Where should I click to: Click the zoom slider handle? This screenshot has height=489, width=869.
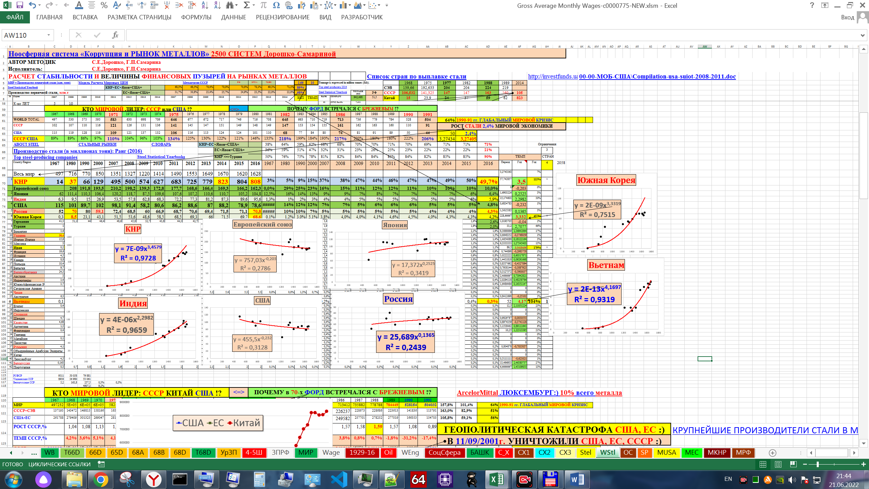[818, 464]
